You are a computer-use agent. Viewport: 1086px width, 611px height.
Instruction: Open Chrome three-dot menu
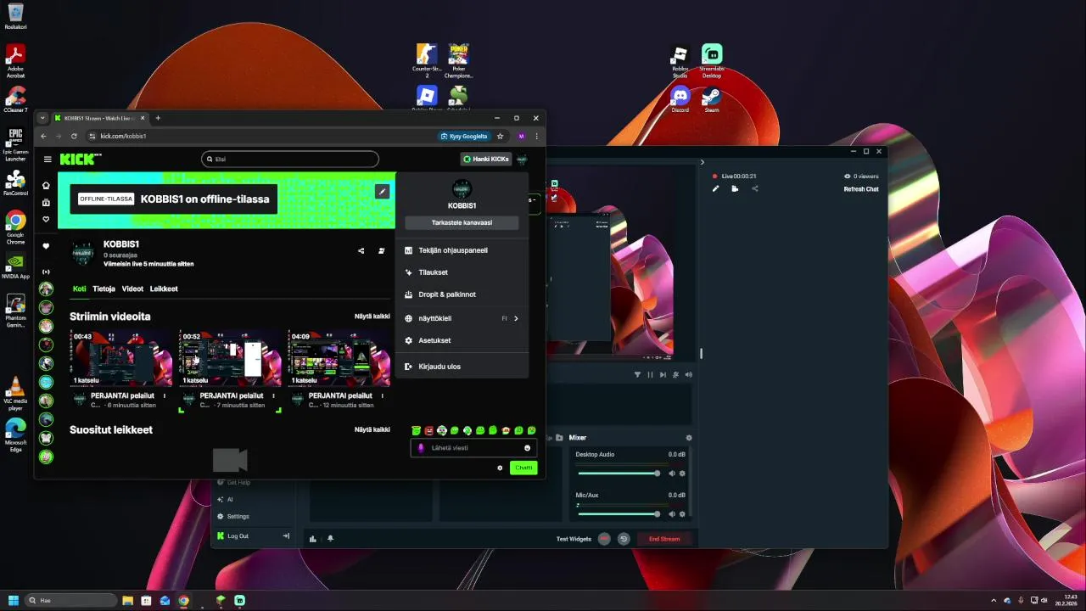(536, 136)
